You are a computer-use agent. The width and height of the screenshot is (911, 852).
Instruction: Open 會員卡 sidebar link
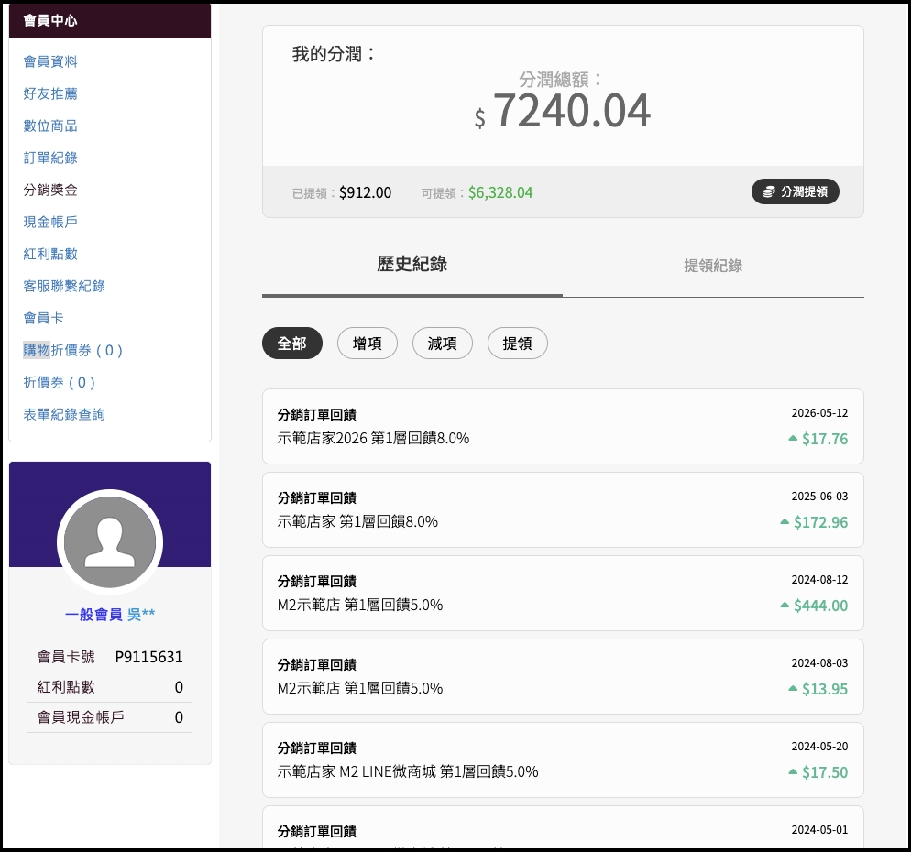44,318
